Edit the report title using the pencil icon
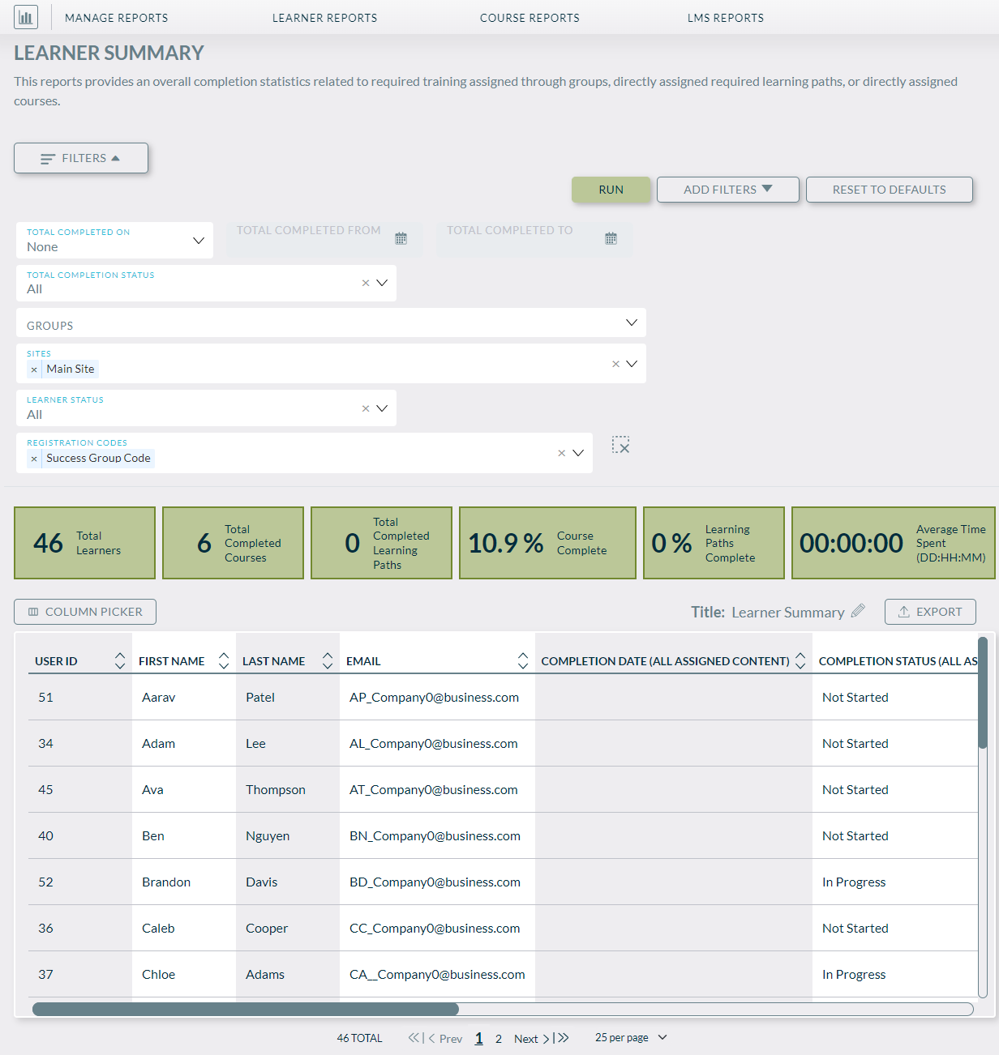 [858, 611]
